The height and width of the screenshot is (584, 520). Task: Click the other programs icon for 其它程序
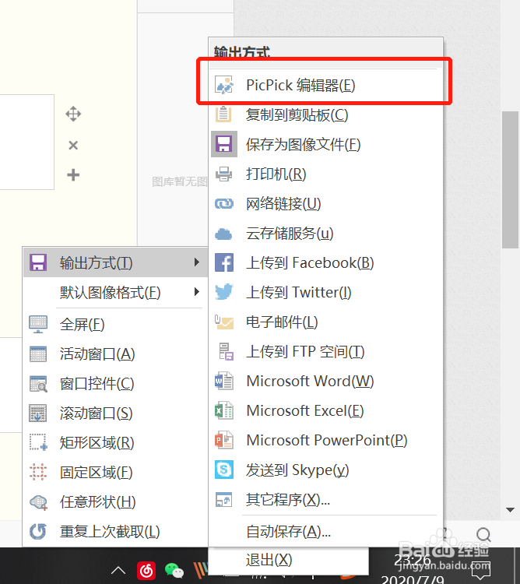(224, 499)
